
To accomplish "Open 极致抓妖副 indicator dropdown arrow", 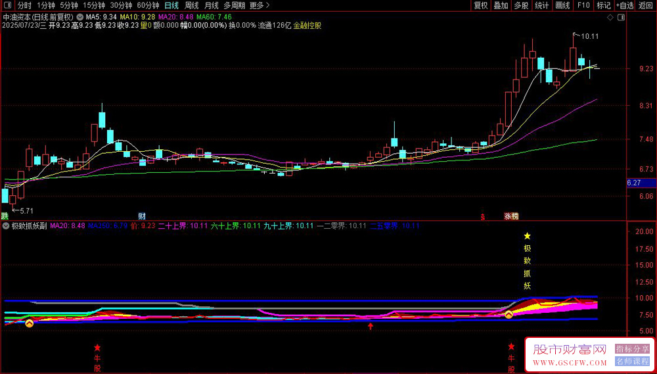I will click(x=7, y=225).
